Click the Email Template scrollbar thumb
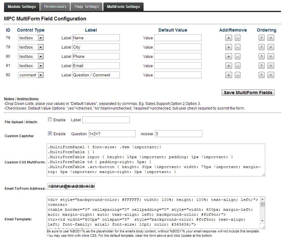The width and height of the screenshot is (285, 242). (262, 204)
